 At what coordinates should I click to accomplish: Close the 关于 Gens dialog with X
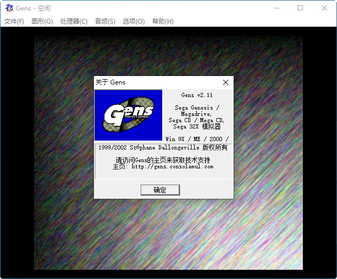click(x=226, y=82)
